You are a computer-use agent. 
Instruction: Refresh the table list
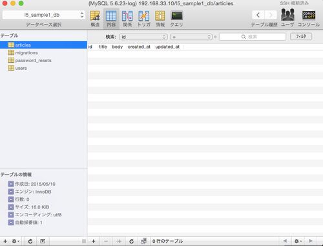click(x=30, y=241)
